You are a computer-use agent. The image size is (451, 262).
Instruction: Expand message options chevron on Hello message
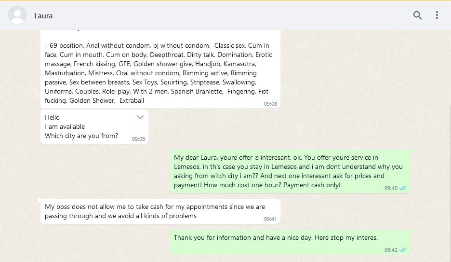[x=140, y=117]
